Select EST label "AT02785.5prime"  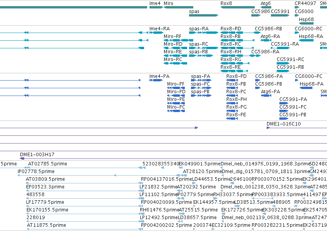point(48,164)
